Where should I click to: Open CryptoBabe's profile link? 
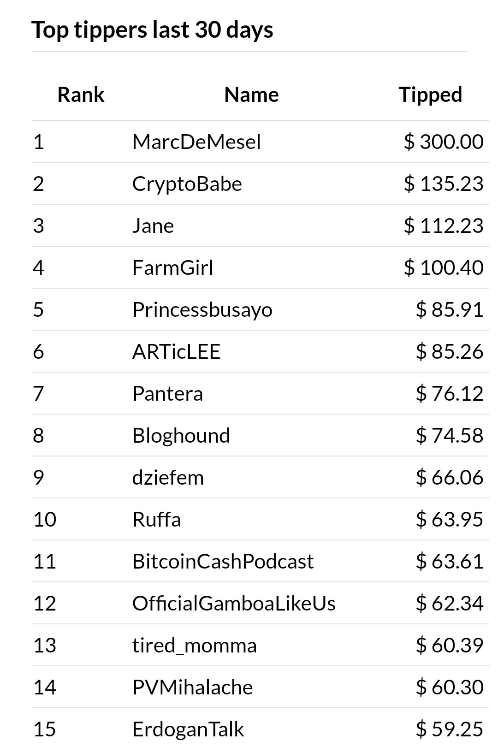coord(187,184)
